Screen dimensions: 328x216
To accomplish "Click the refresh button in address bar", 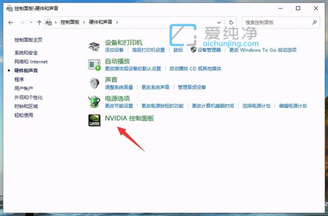I will coord(231,23).
